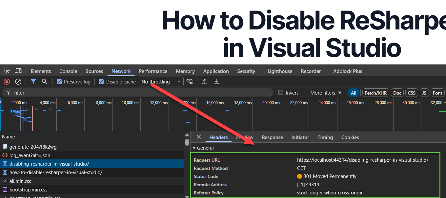Open network conditions wifi icon
Image resolution: width=446 pixels, height=198 pixels.
[x=190, y=81]
